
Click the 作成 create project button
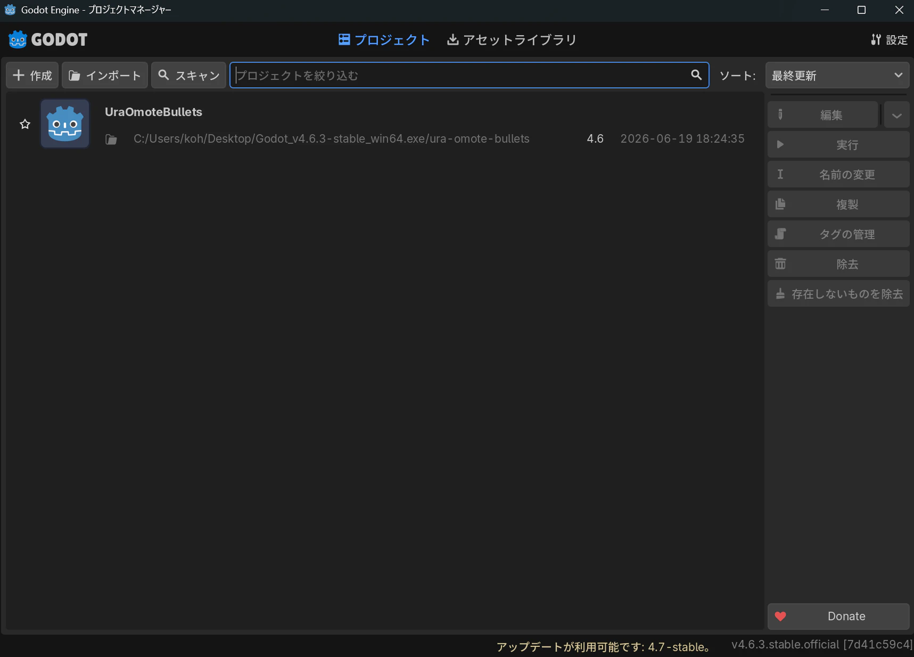coord(32,76)
